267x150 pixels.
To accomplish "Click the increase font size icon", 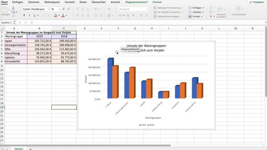I will (64, 9).
